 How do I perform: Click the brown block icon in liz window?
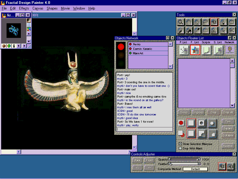(x=4, y=46)
